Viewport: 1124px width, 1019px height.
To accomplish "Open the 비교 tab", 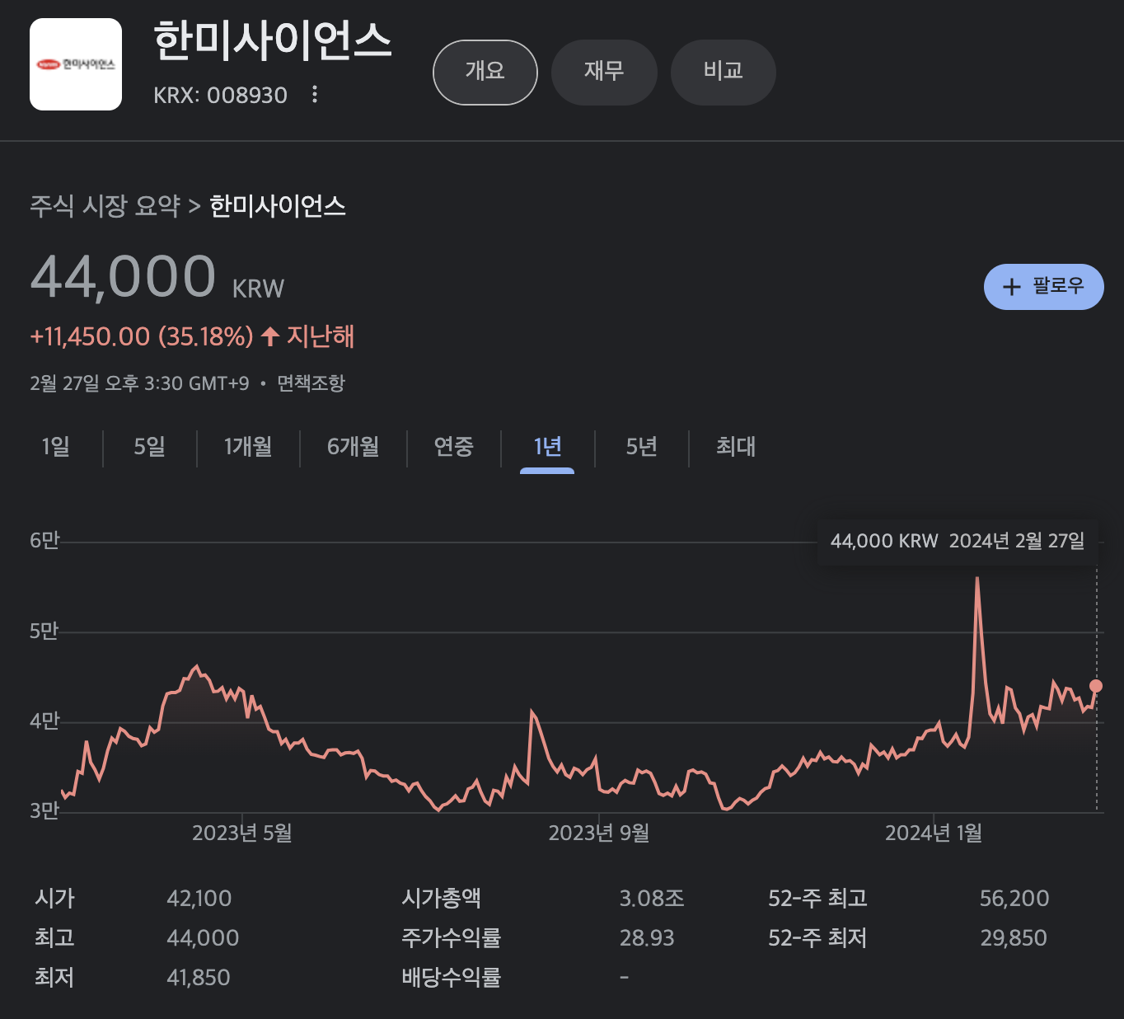I will coord(724,73).
